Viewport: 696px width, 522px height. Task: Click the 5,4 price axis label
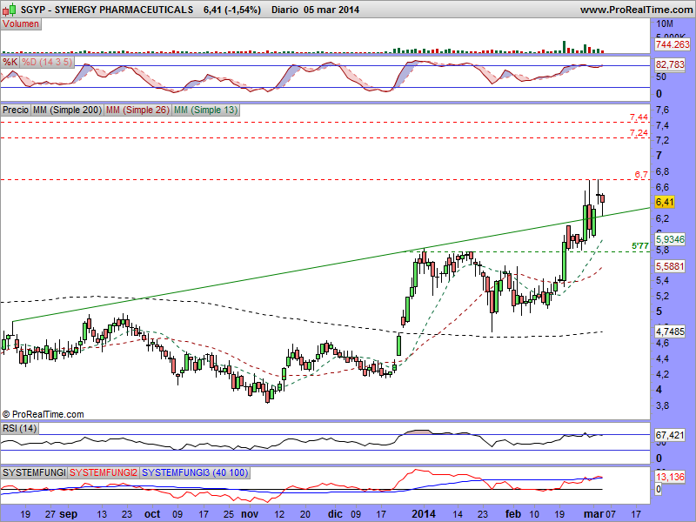coord(663,280)
